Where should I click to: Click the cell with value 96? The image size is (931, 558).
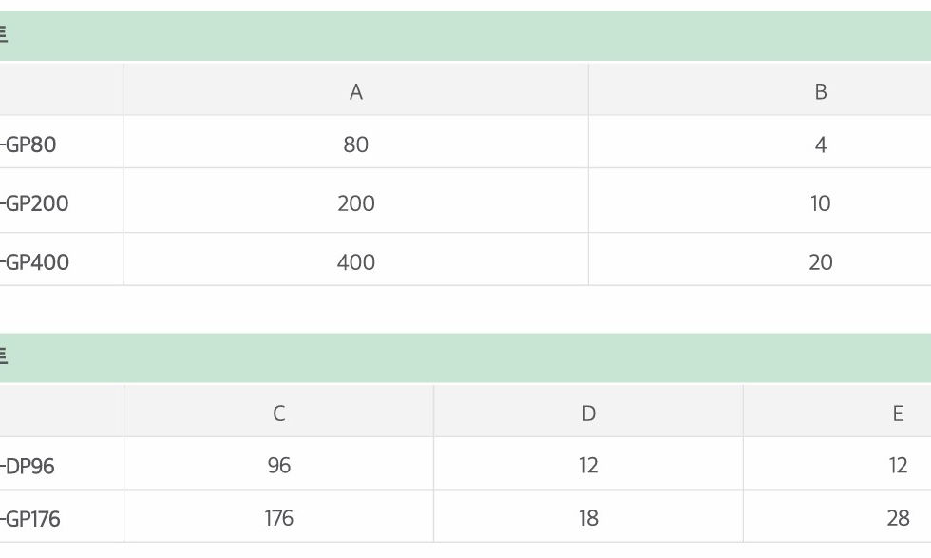(x=278, y=464)
